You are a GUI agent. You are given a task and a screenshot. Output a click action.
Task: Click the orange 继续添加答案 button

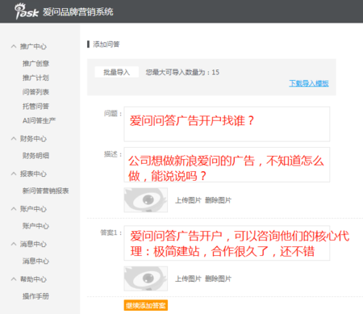point(146,305)
